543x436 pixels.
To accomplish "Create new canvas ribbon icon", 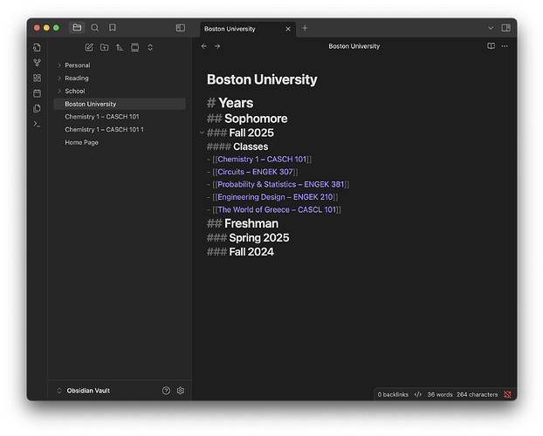I will [37, 78].
